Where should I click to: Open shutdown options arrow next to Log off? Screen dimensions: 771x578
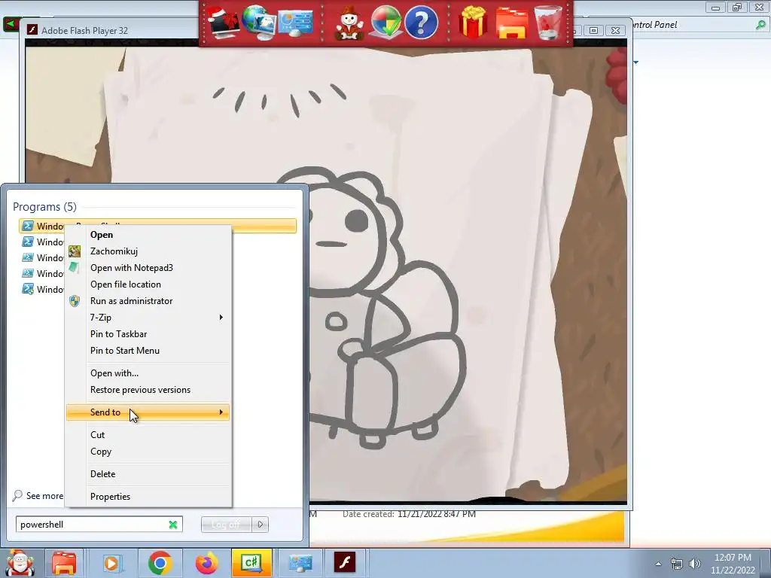(260, 525)
